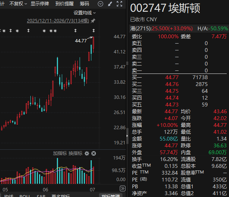
Task: Open indicator settings gear icon
Action: pyautogui.click(x=87, y=153)
